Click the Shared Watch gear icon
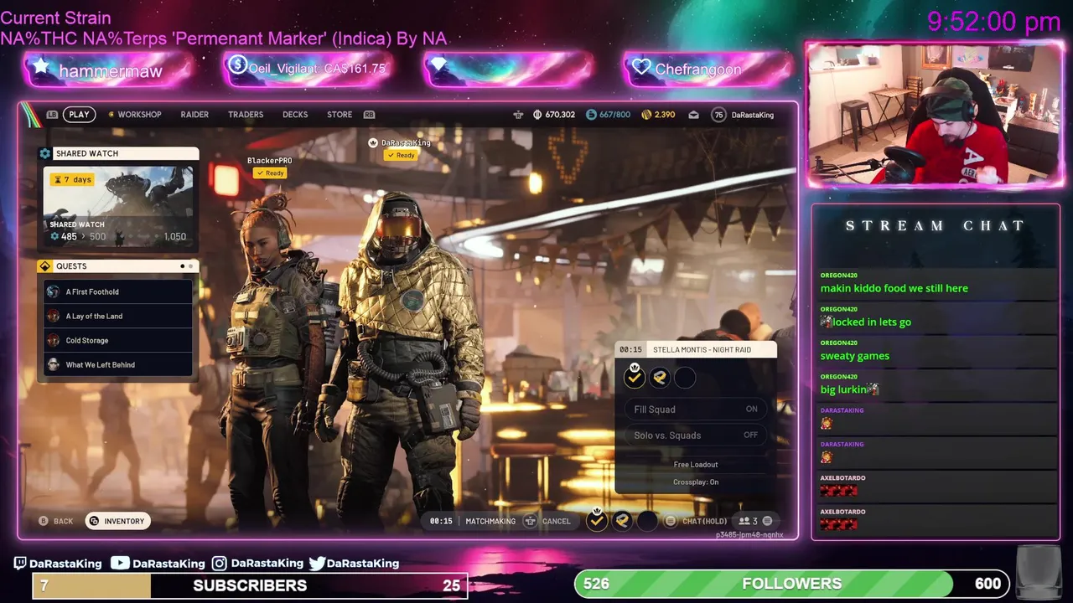Screen dimensions: 1073x603 pyautogui.click(x=44, y=153)
